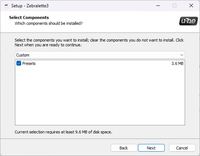
Task: Go to the Next setup step
Action: [151, 148]
